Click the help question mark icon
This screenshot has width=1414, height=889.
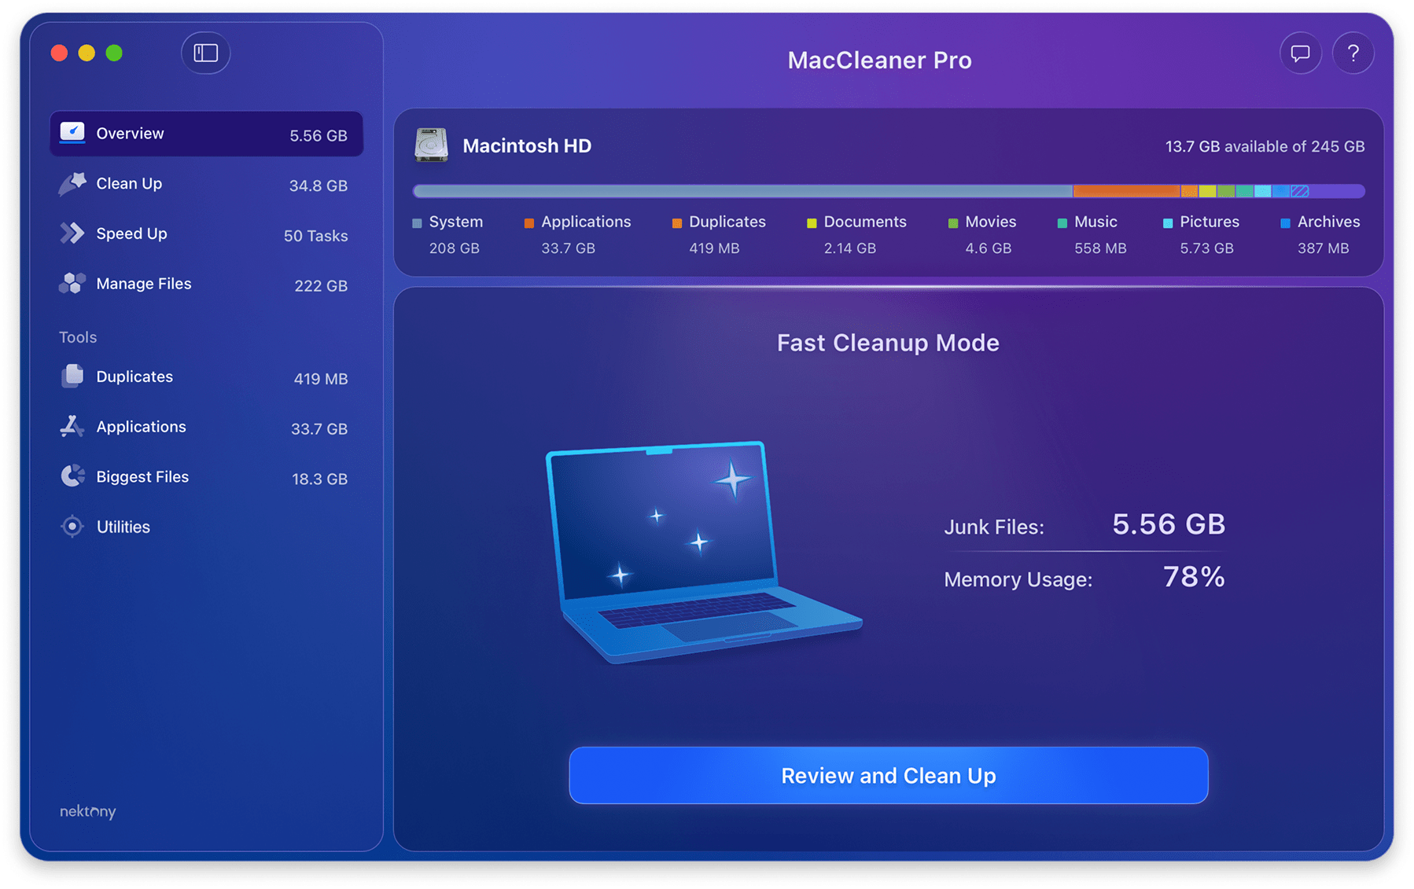click(1353, 53)
